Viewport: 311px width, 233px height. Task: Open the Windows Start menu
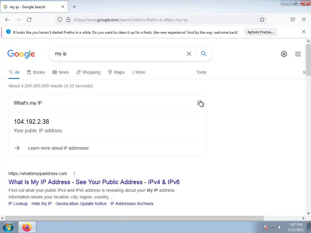point(8,227)
